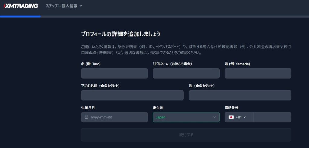Click the プロフィールの詳細を追加しましょう heading
Screen dimensions: 309x148
pyautogui.click(x=121, y=34)
